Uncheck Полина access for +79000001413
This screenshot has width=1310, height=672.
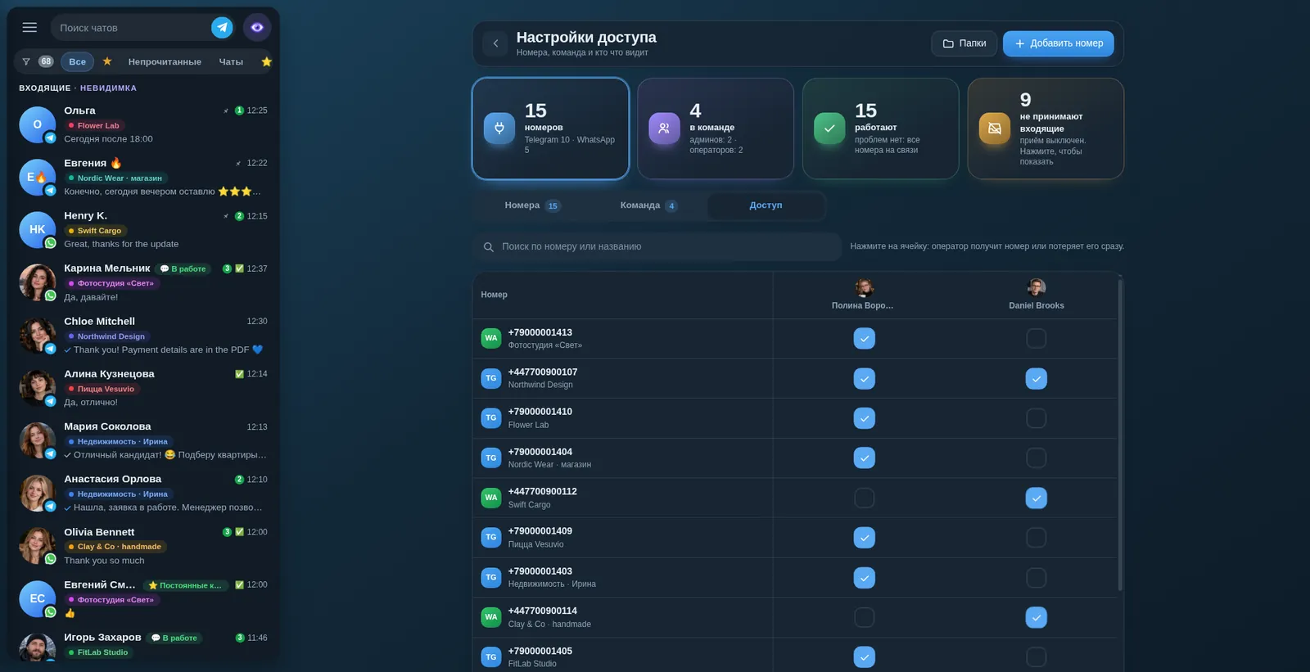point(864,338)
